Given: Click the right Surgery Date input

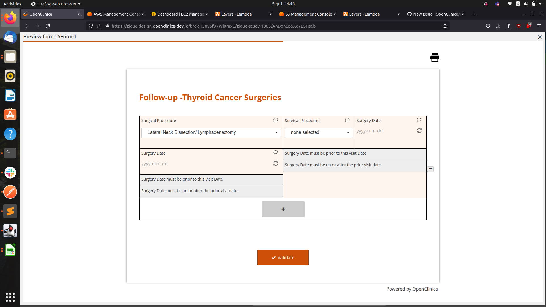Looking at the screenshot, I should 385,131.
